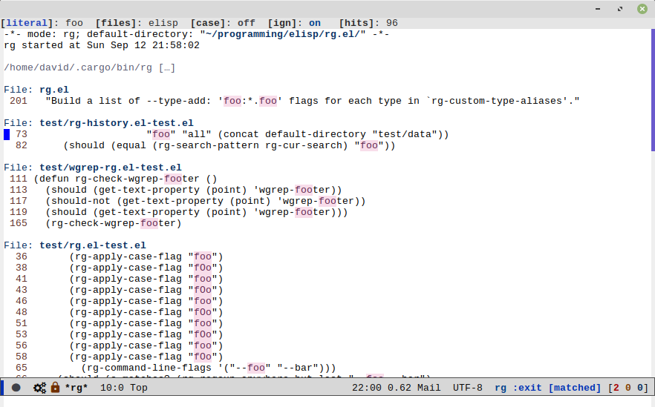Screen dimensions: 655x407
Task: Click the Mail indicator in mode line
Action: click(x=429, y=388)
